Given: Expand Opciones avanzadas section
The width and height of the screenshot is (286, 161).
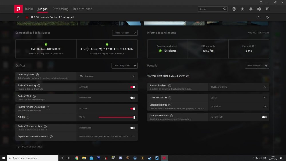Looking at the screenshot, I should [x=30, y=147].
